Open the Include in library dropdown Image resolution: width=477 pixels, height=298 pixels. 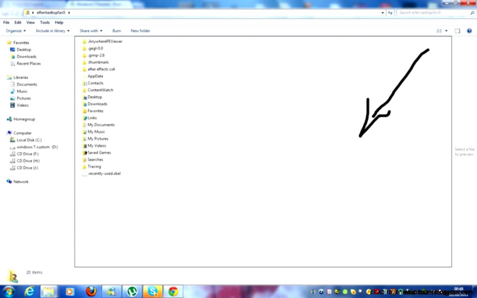[52, 30]
